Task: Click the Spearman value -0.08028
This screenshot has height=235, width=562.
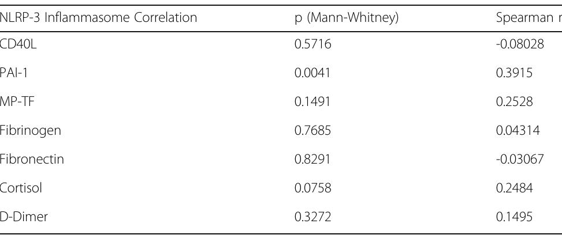Action: pos(520,44)
